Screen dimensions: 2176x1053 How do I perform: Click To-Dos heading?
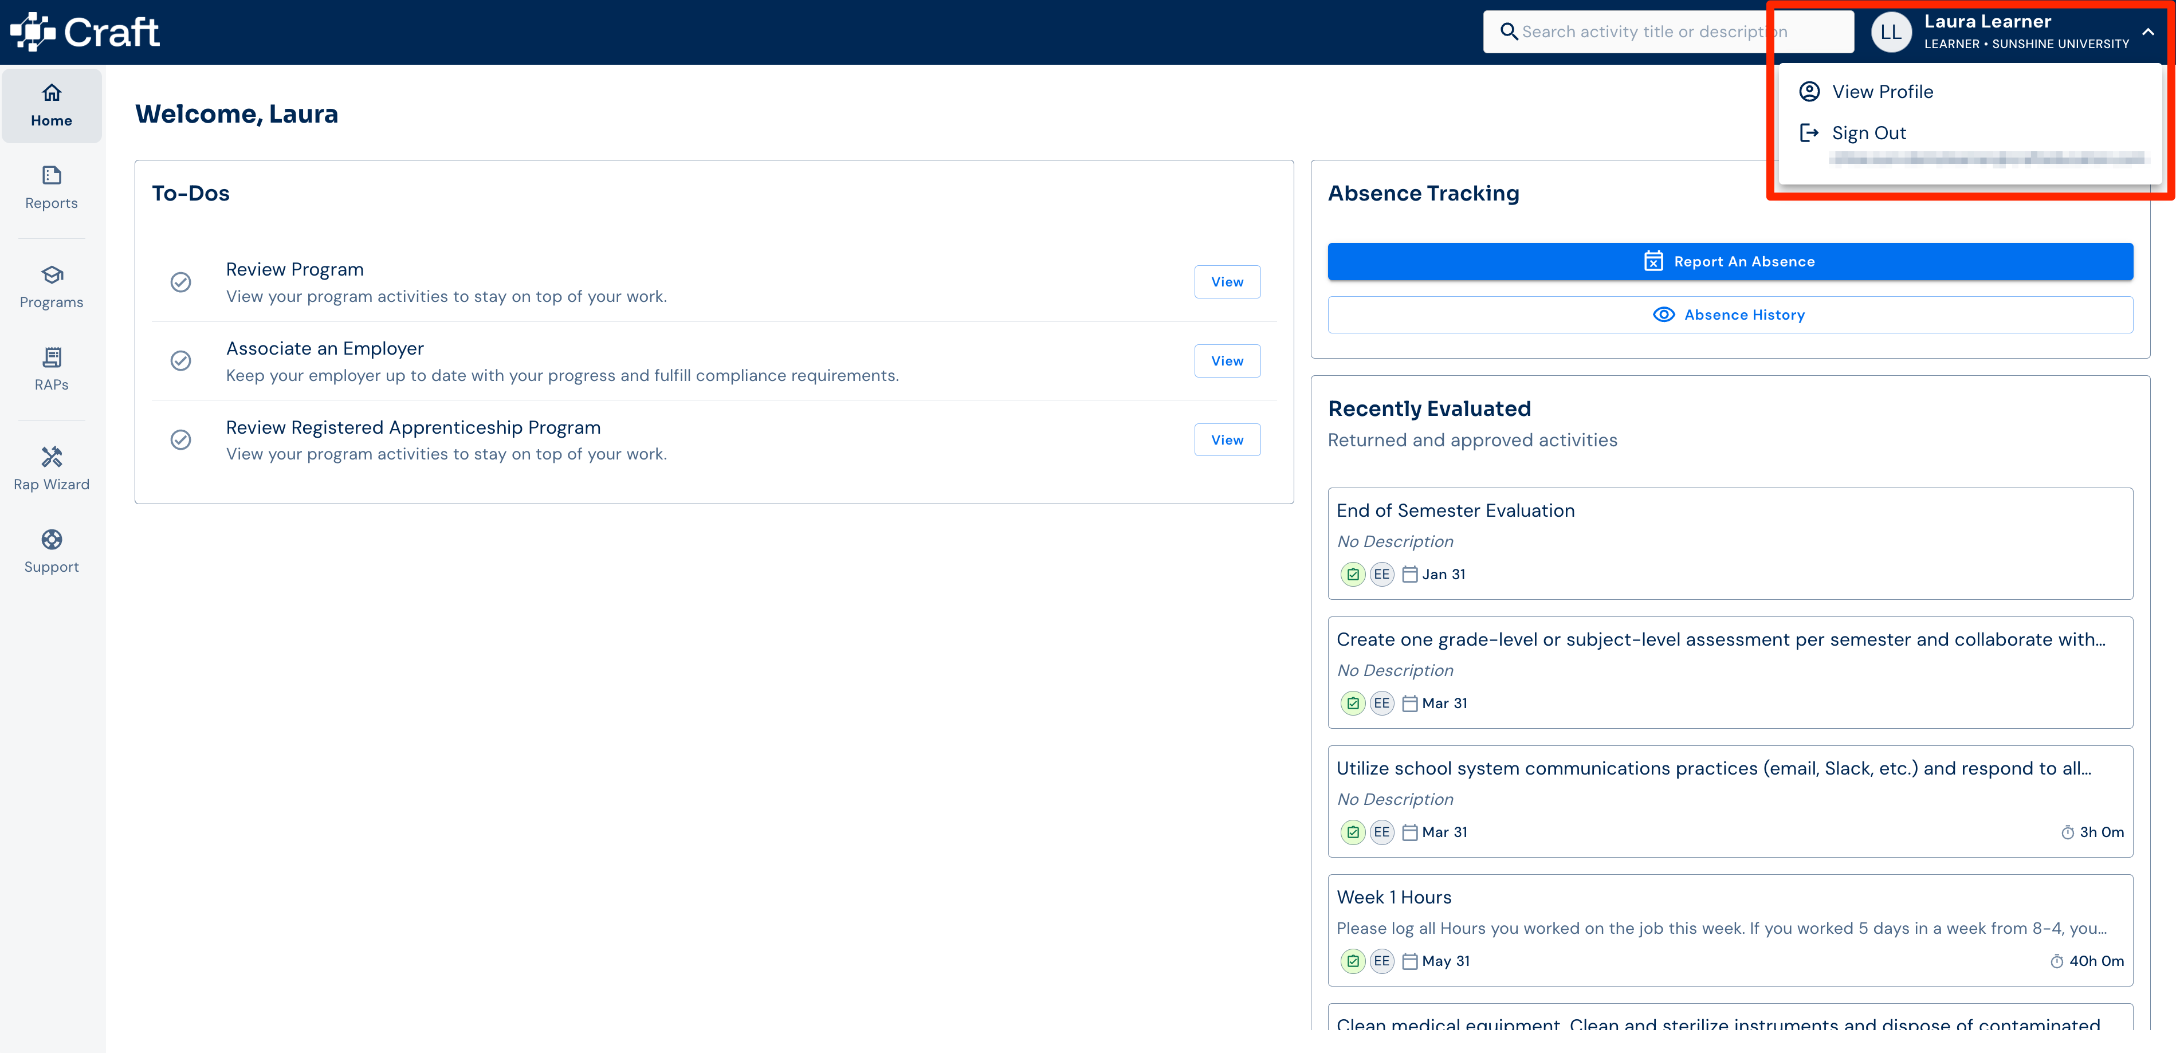191,194
